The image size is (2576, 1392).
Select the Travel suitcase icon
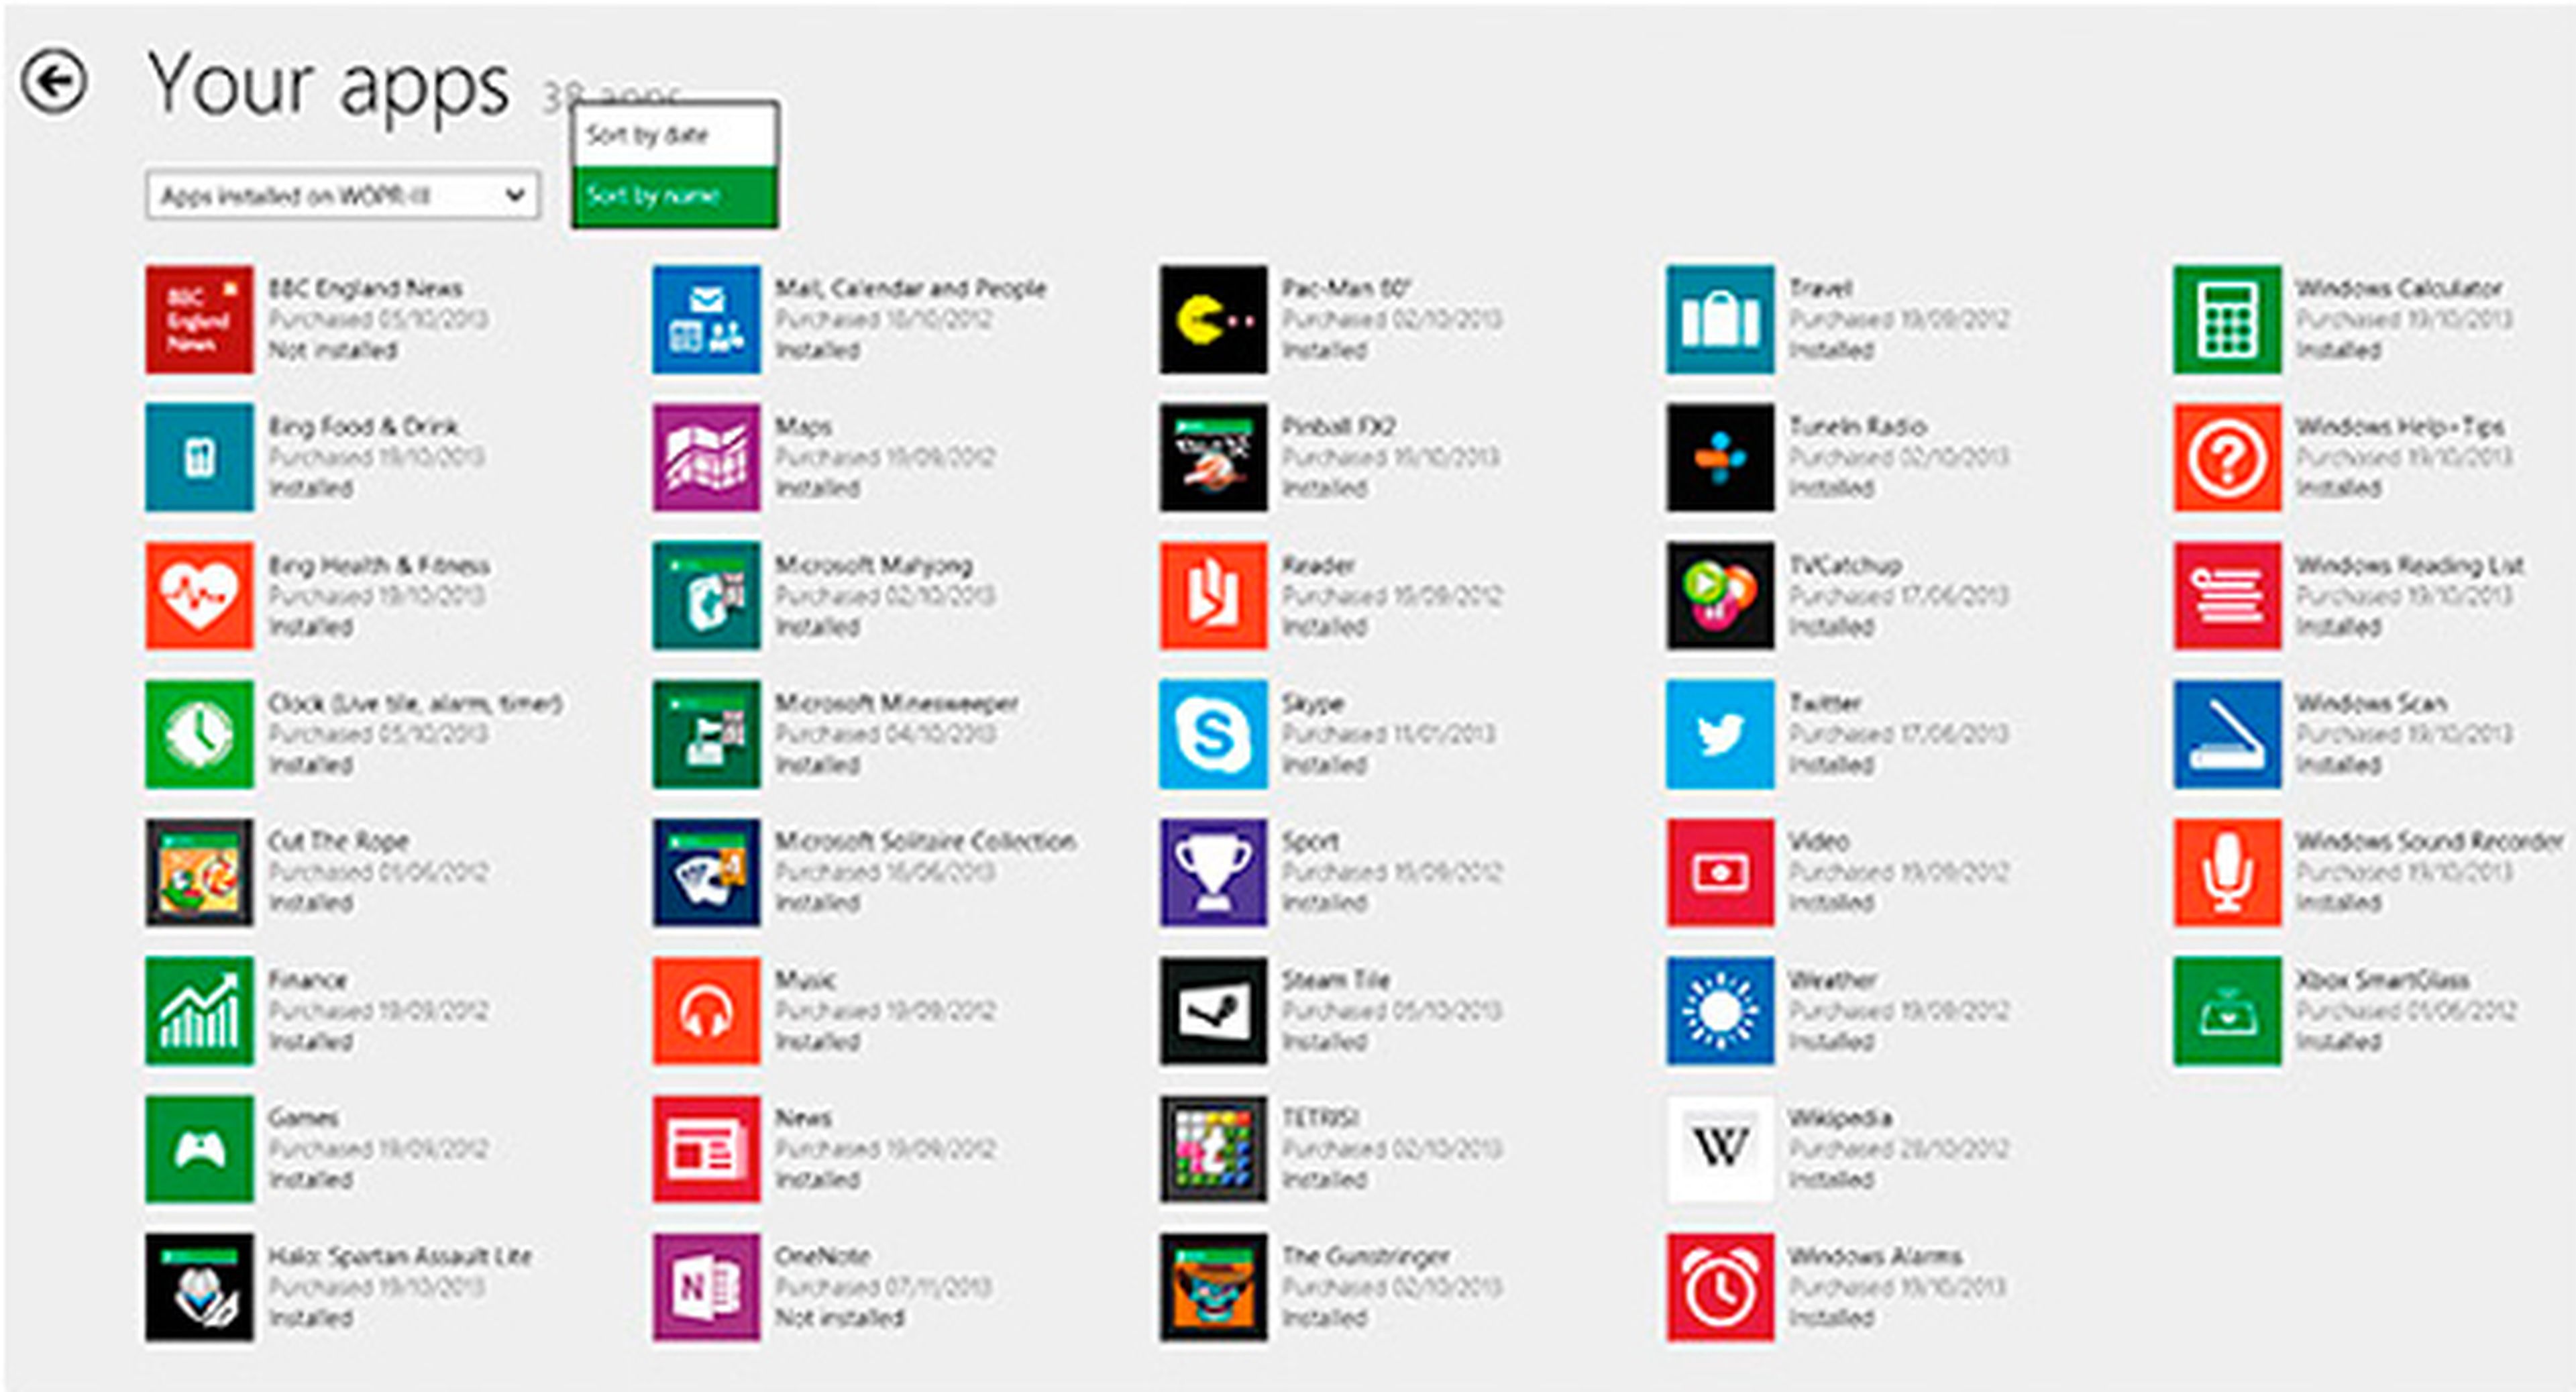click(1720, 320)
